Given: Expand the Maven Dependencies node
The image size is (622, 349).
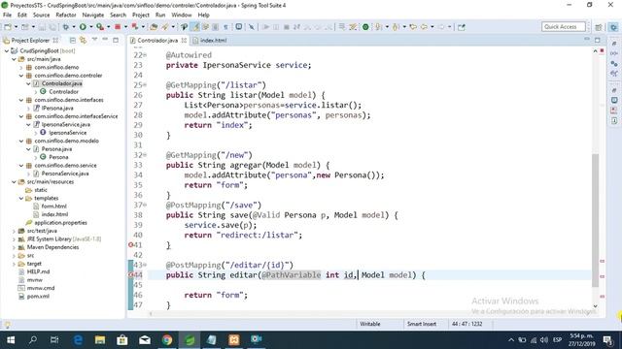Looking at the screenshot, I should 14,247.
